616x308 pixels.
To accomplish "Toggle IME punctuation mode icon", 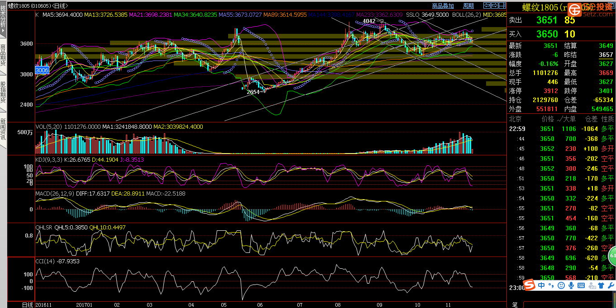I will [x=551, y=286].
